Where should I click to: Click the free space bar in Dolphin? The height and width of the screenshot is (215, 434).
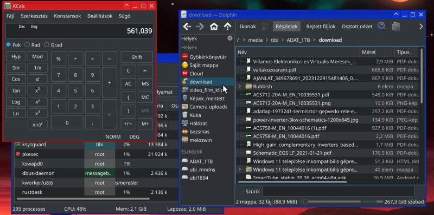[x=373, y=201]
